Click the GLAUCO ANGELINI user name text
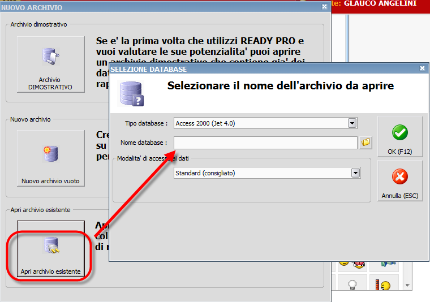The height and width of the screenshot is (302, 430). [380, 3]
